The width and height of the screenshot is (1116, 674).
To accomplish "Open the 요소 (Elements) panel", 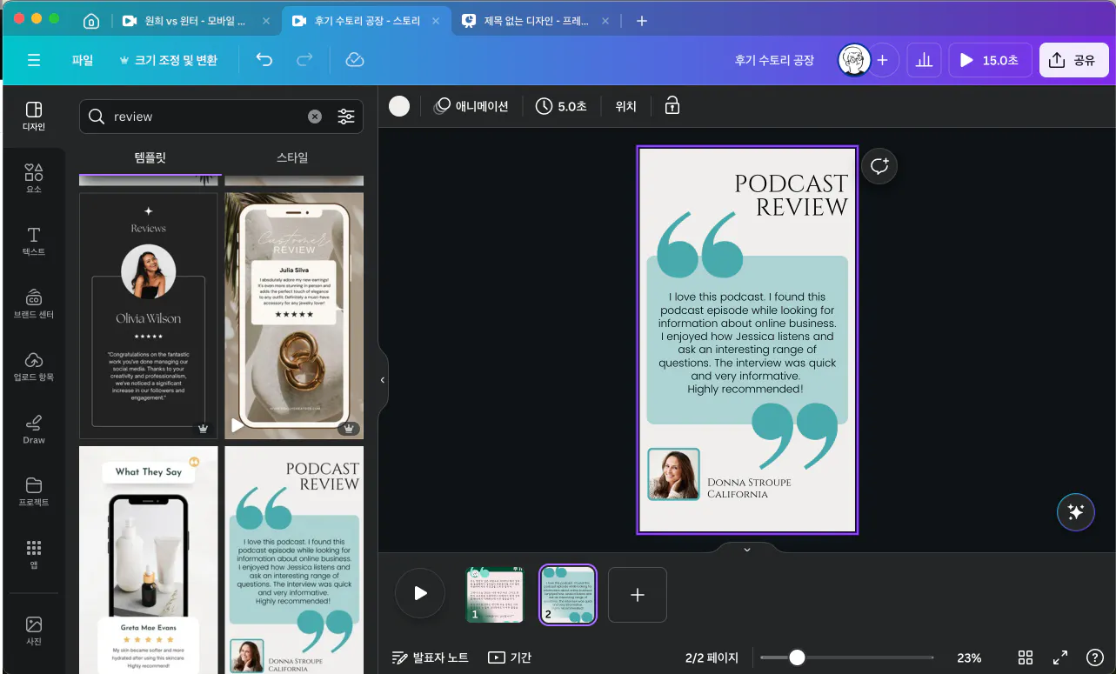I will pyautogui.click(x=33, y=177).
